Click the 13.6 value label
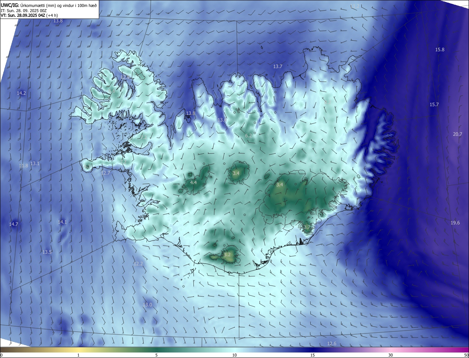Screen dimensions: 469x358 pyautogui.click(x=222, y=120)
